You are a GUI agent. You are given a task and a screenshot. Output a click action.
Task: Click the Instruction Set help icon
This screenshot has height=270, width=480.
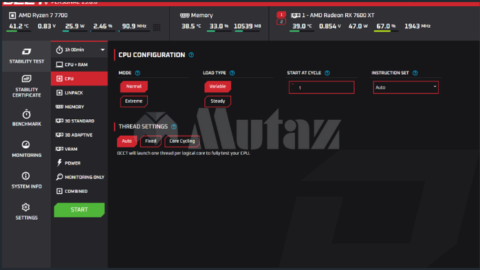(x=415, y=73)
